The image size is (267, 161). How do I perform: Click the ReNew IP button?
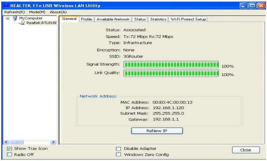coord(157,131)
